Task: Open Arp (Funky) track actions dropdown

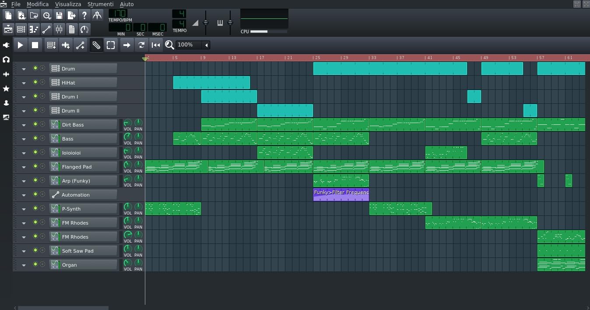Action: pos(24,181)
